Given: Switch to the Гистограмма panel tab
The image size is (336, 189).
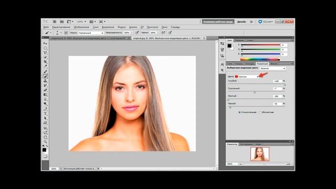Looking at the screenshot, I should tap(246, 144).
